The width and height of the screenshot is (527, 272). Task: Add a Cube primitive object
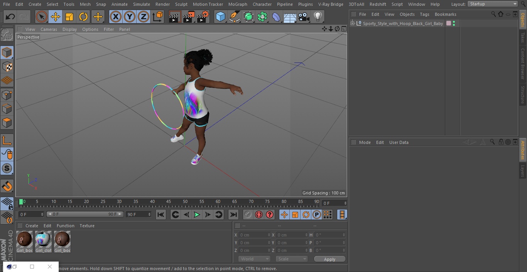(221, 17)
